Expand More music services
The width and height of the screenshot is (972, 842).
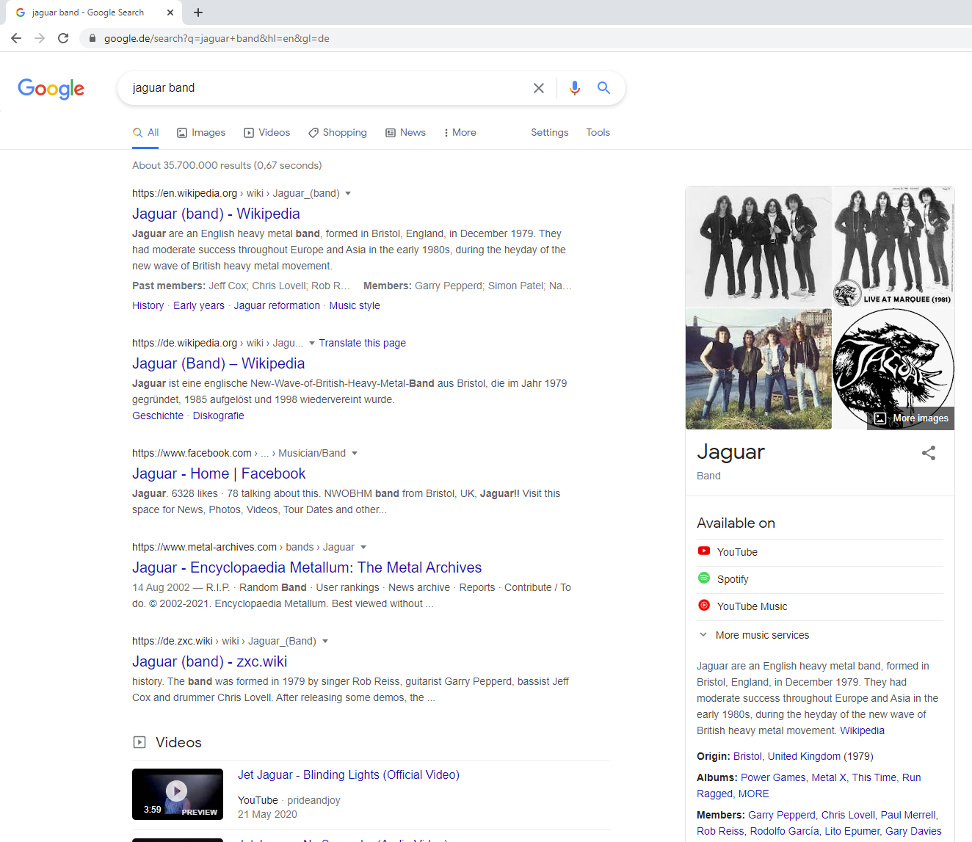point(754,635)
